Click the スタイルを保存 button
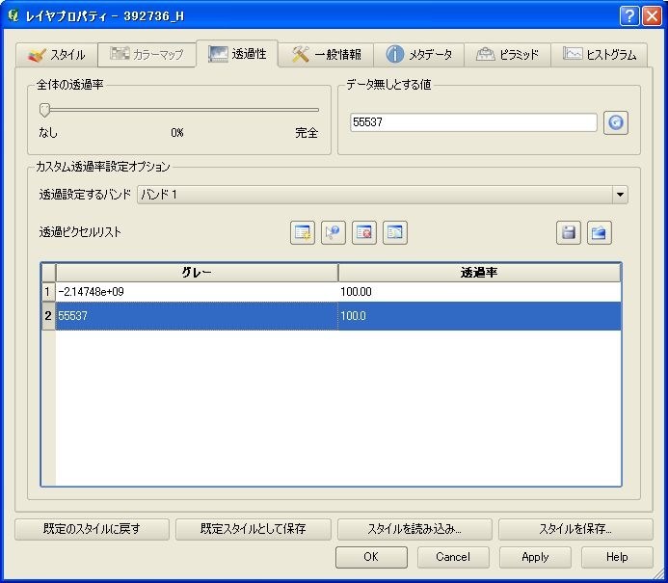668x583 pixels. [x=574, y=529]
